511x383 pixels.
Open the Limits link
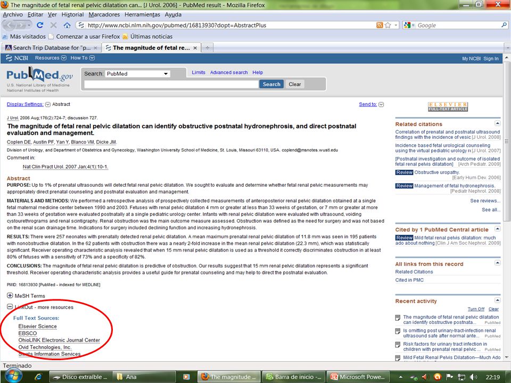[x=199, y=72]
